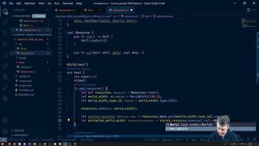Click Run Test code lens above add_resource
Viewport: 259px width, 146px height.
tap(81, 85)
